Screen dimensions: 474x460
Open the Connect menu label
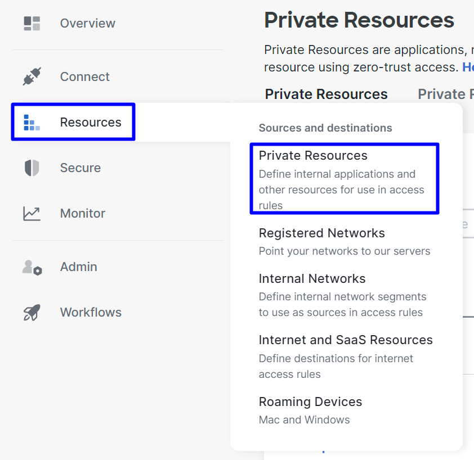tap(84, 76)
